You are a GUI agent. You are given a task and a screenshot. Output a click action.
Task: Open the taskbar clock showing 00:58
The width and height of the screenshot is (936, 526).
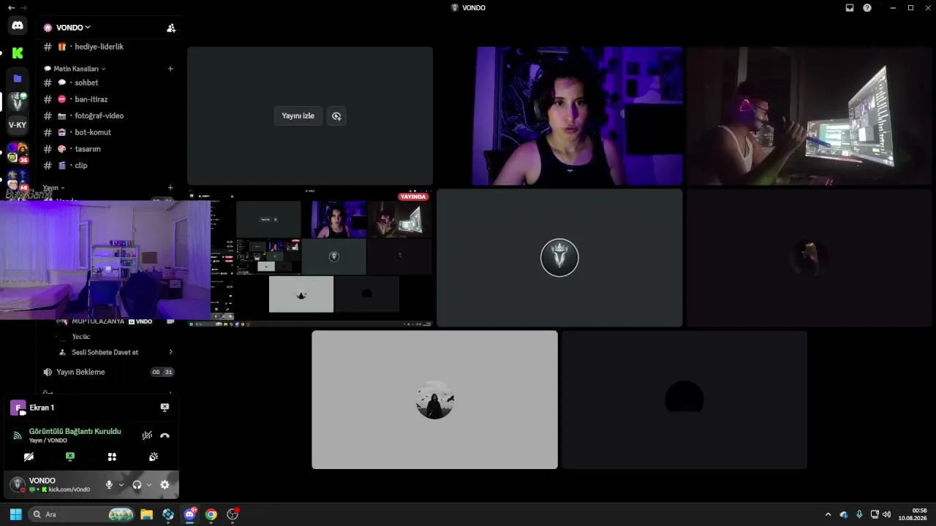913,514
